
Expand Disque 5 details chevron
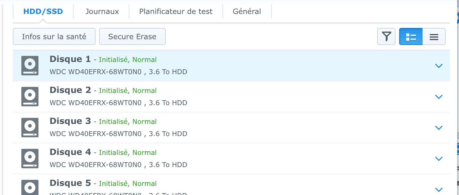(439, 190)
